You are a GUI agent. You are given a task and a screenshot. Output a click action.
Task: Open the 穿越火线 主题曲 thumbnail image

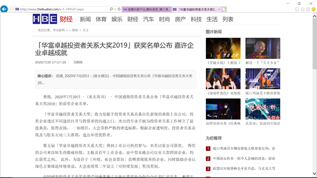coord(223,49)
